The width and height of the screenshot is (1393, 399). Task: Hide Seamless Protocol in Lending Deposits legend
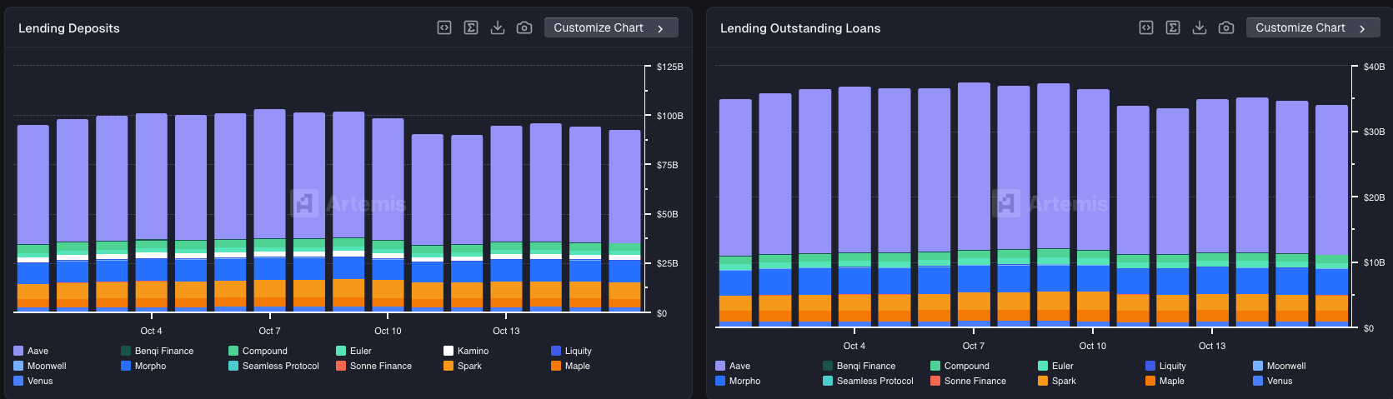point(273,366)
